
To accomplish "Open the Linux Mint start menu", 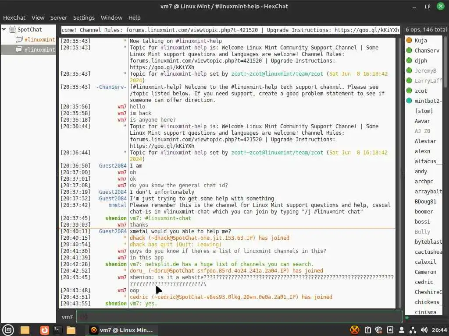I will [x=8, y=330].
